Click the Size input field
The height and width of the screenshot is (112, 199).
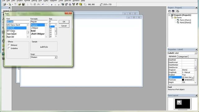pyautogui.click(x=53, y=21)
